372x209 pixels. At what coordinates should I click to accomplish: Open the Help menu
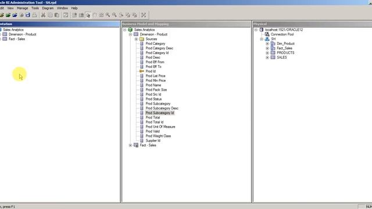(74, 8)
